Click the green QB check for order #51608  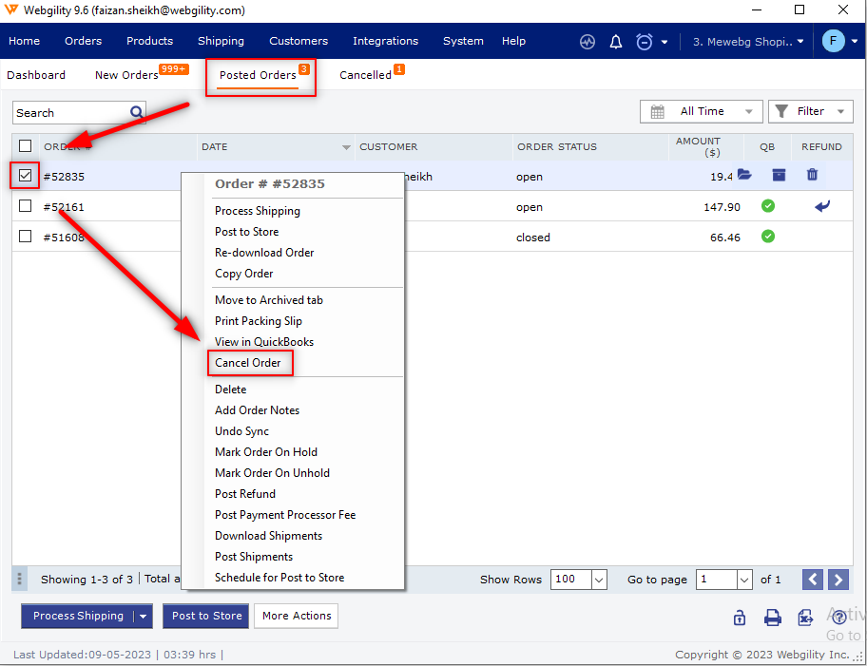767,237
